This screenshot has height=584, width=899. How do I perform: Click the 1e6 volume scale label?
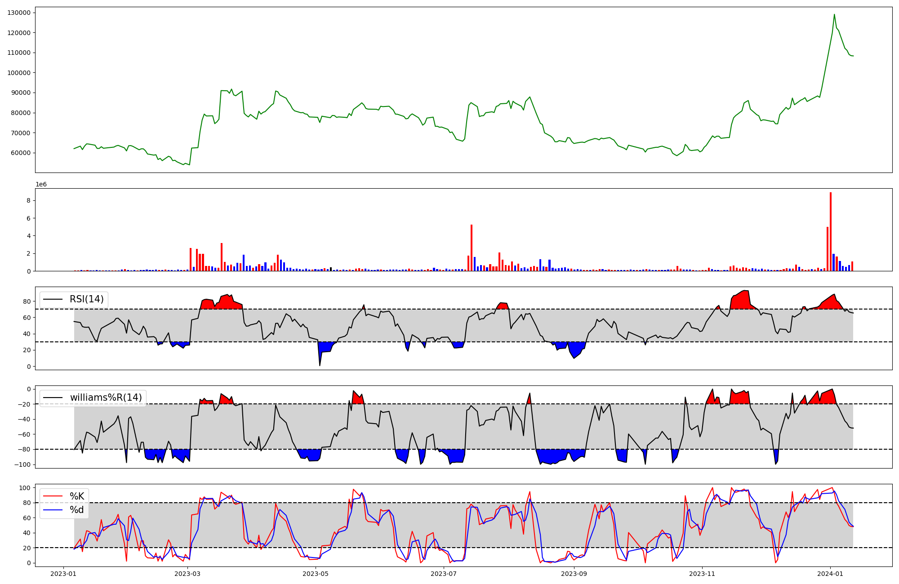pos(41,185)
